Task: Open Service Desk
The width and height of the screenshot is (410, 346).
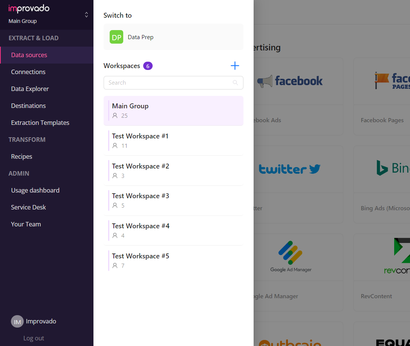Action: [28, 208]
